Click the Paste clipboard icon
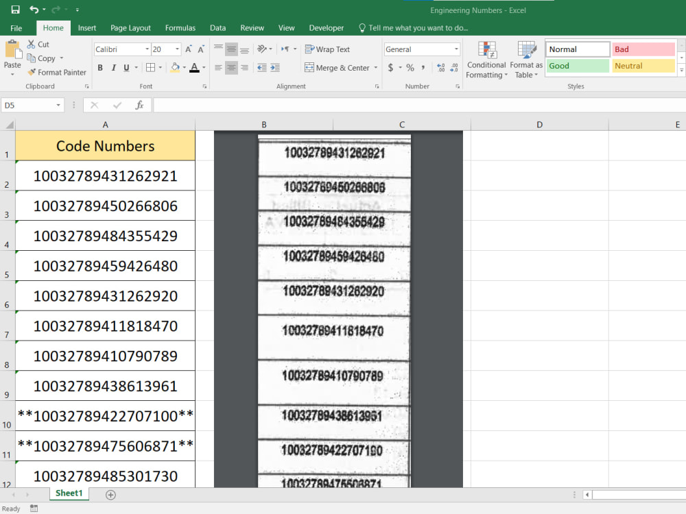Image resolution: width=686 pixels, height=514 pixels. 12,49
